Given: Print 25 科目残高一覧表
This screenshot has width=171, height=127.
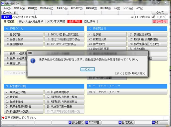Looking at the screenshot, I should point(24,111).
